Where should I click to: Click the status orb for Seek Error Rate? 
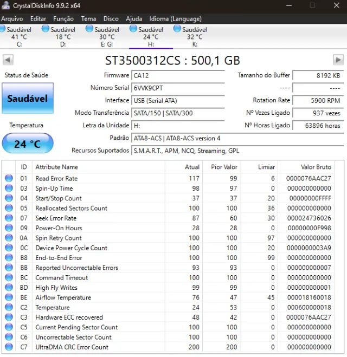pos(9,218)
